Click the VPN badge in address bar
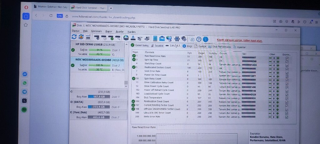The height and width of the screenshot is (144, 320). click(60, 16)
